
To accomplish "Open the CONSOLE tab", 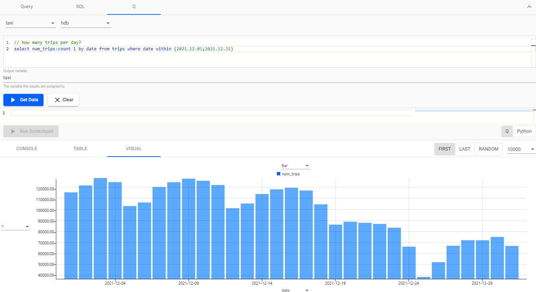I will (x=27, y=149).
